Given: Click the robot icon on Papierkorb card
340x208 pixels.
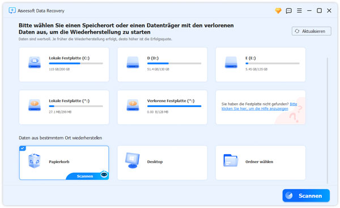Looking at the screenshot, I should tap(104, 174).
